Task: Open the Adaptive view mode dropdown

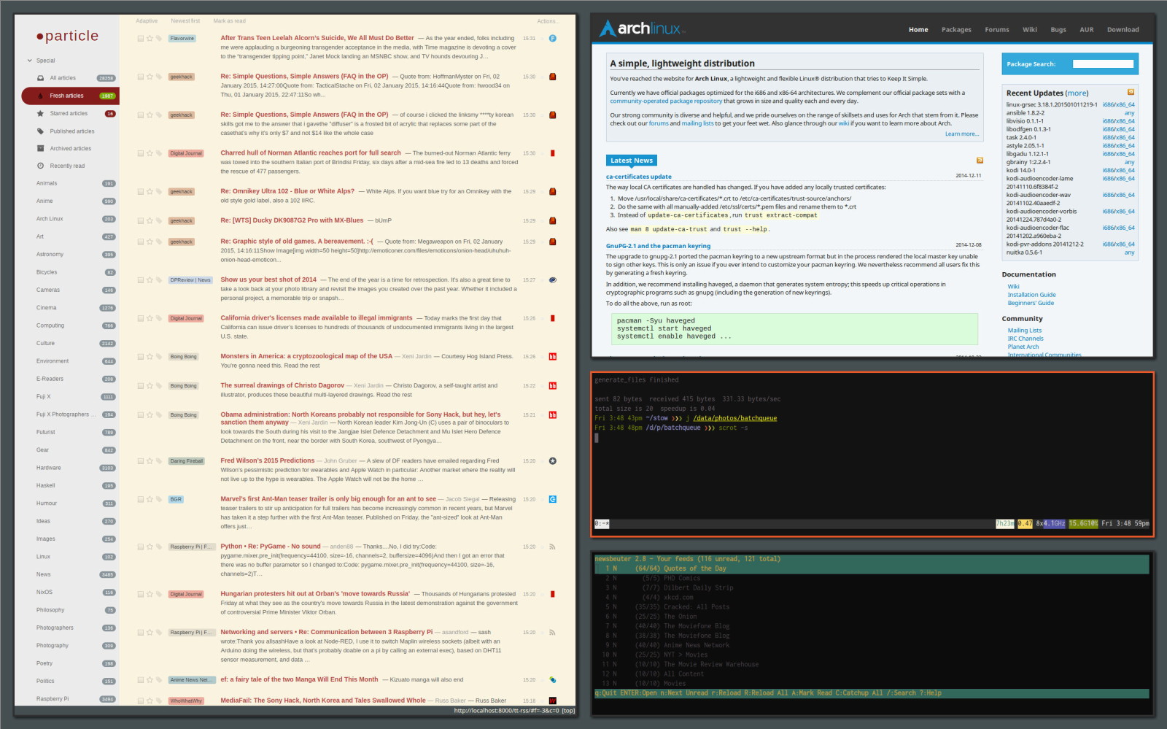Action: coord(147,21)
